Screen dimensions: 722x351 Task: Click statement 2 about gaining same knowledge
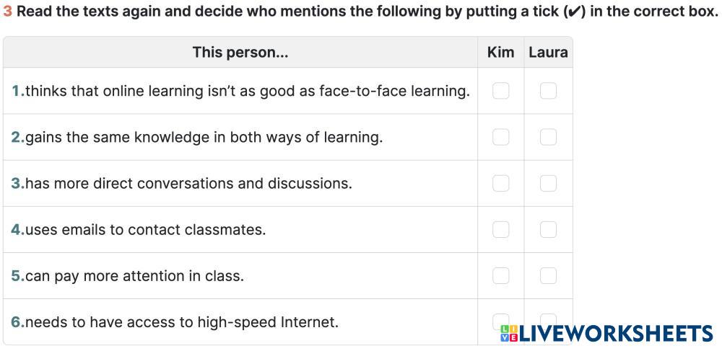click(x=197, y=137)
